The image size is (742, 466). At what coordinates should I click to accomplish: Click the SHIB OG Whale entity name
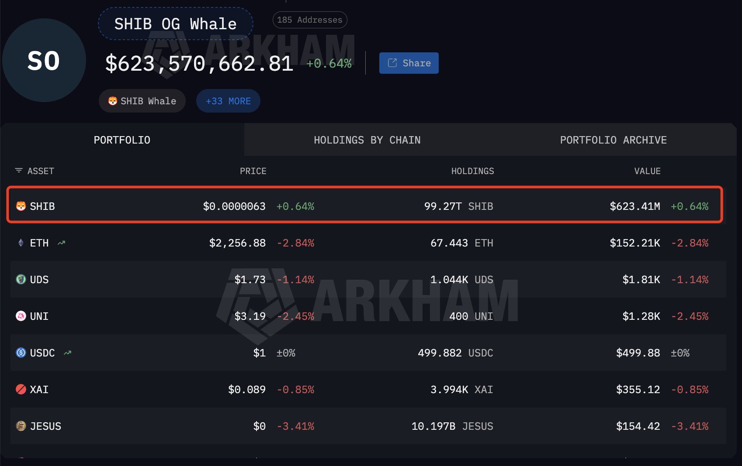point(175,24)
